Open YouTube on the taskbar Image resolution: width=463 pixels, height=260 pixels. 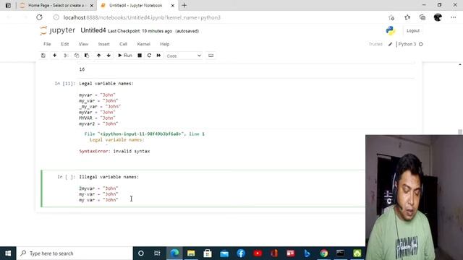tap(258, 253)
